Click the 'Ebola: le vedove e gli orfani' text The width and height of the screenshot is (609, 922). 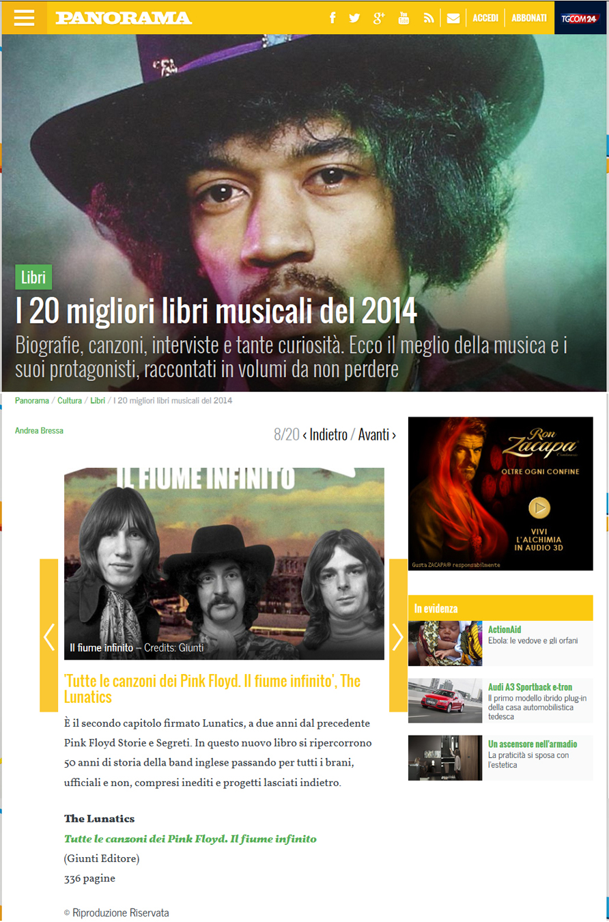(533, 641)
